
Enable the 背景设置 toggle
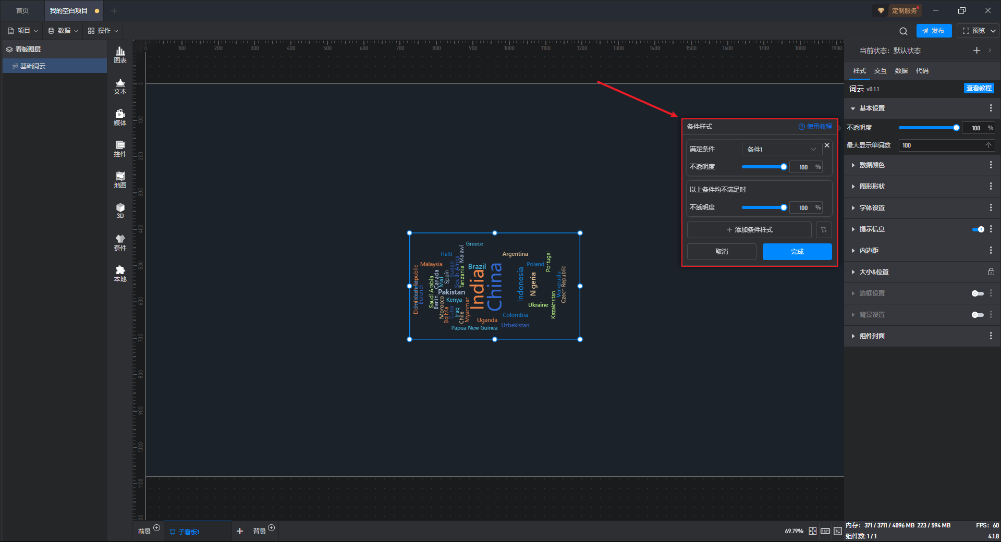pos(978,315)
